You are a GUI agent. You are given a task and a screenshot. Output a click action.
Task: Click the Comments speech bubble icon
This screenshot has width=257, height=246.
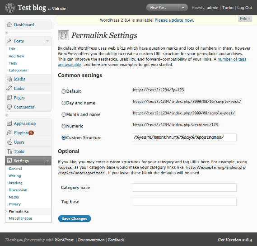(9, 107)
